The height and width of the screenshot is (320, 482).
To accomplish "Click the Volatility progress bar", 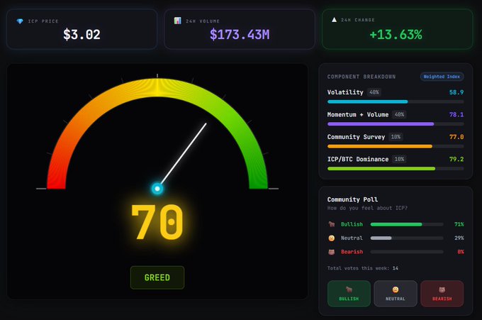I will [x=396, y=101].
